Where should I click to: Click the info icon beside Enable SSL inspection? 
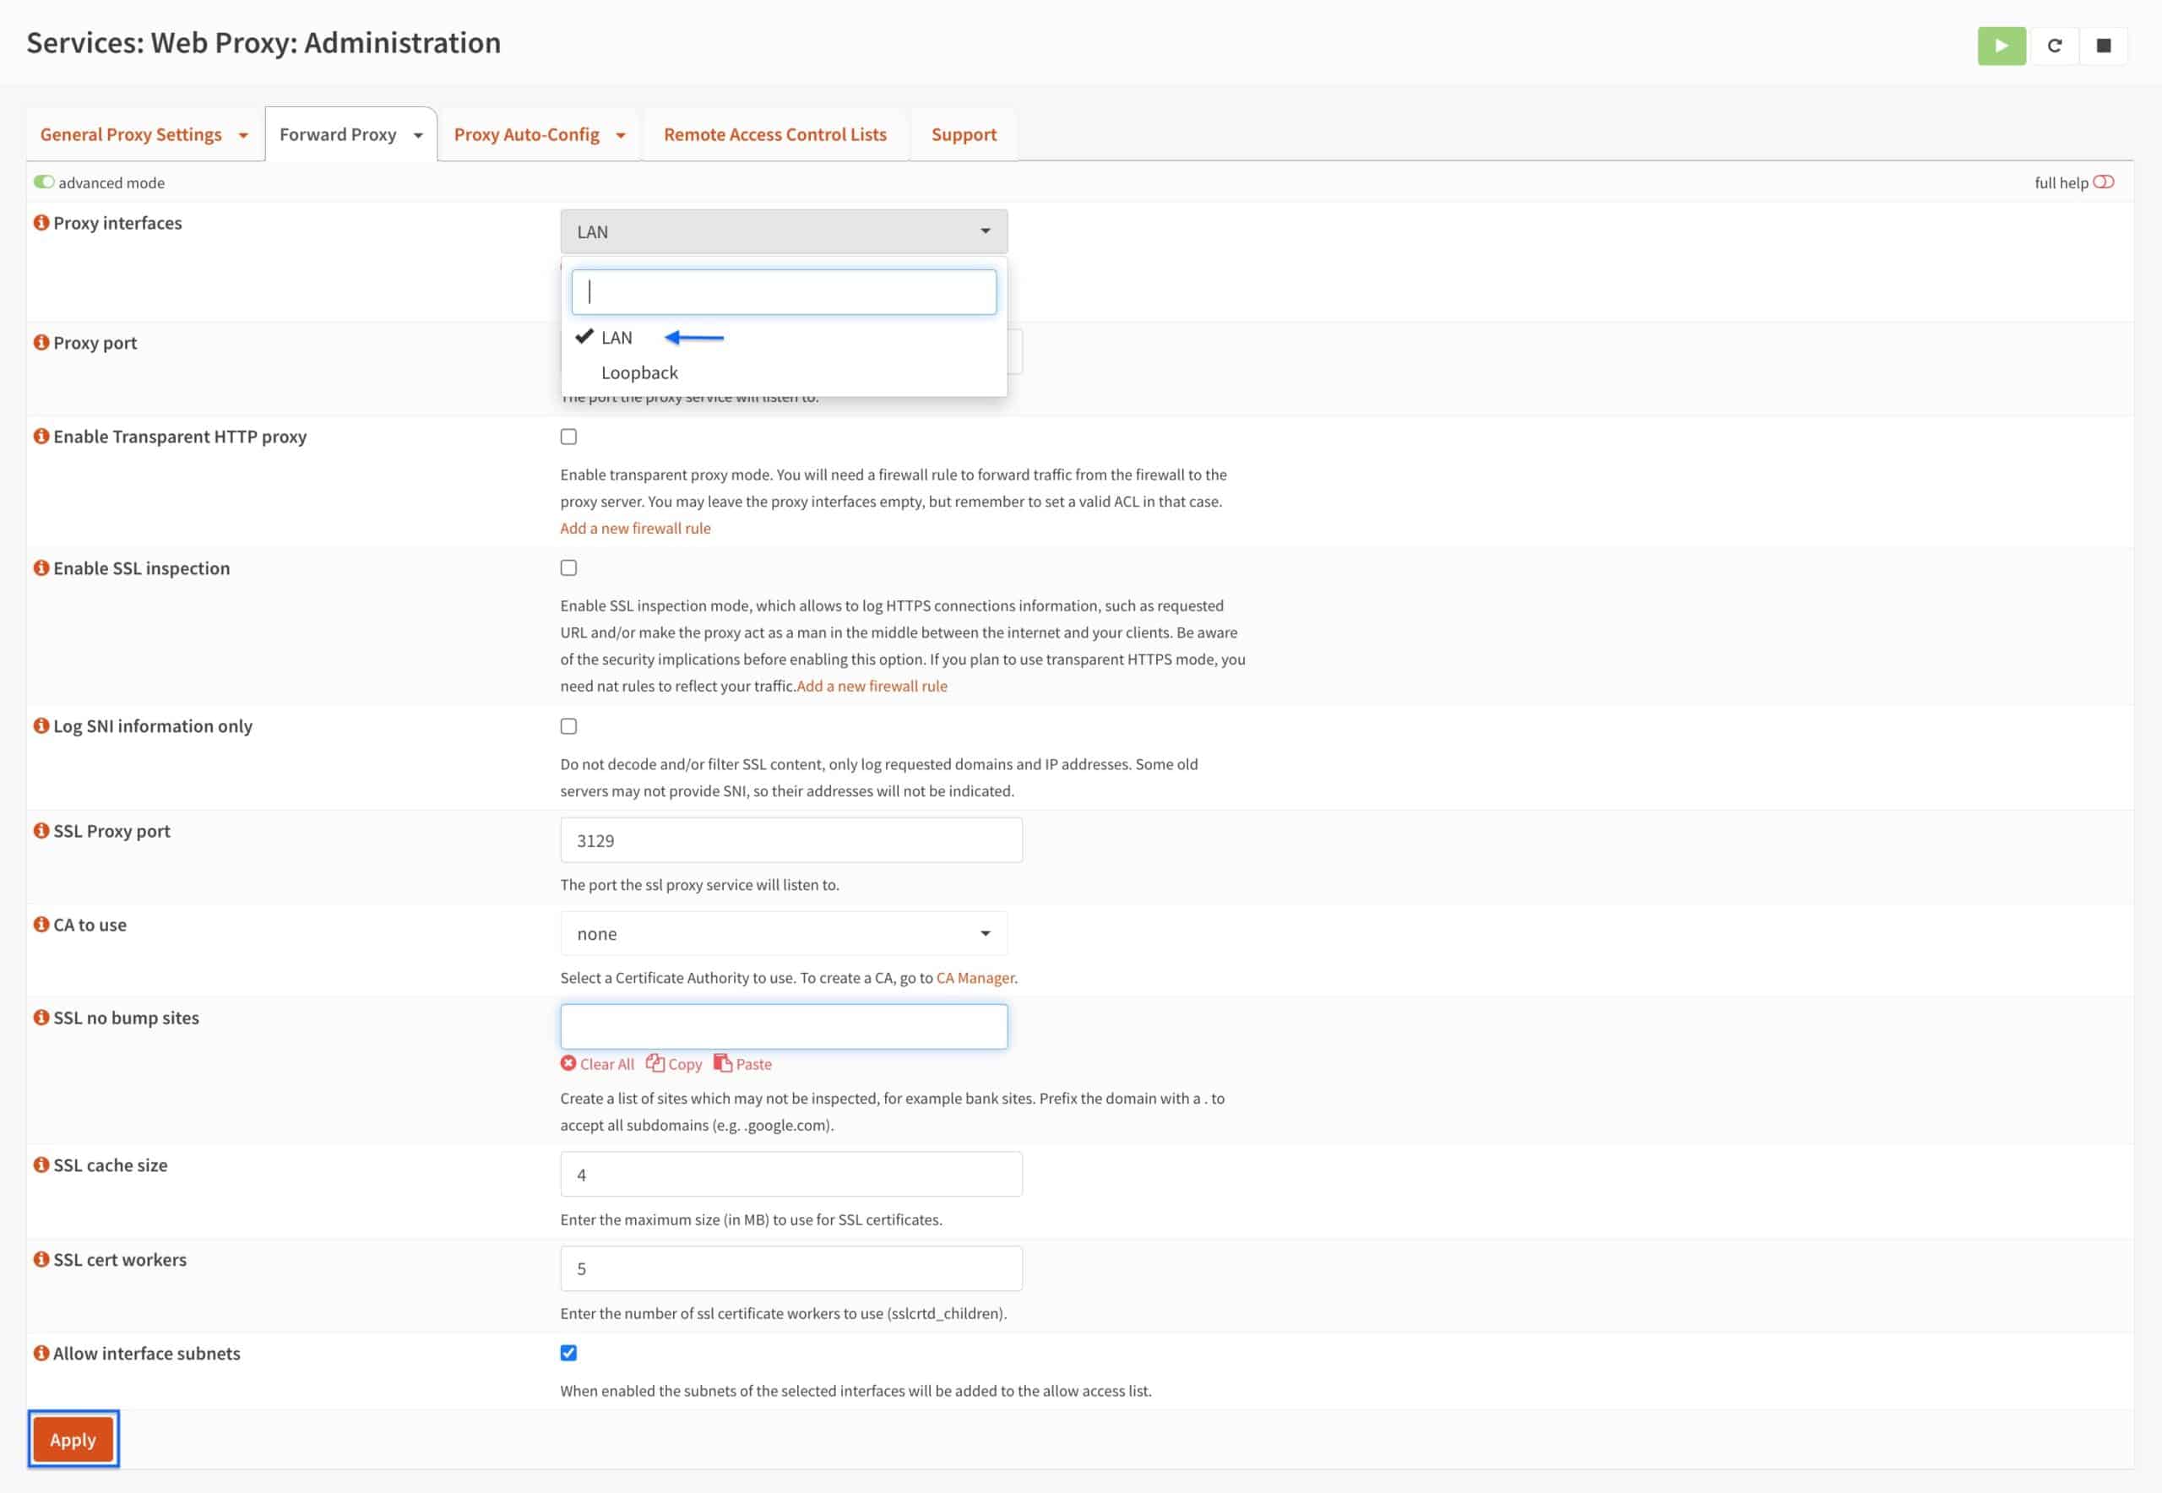pyautogui.click(x=41, y=567)
